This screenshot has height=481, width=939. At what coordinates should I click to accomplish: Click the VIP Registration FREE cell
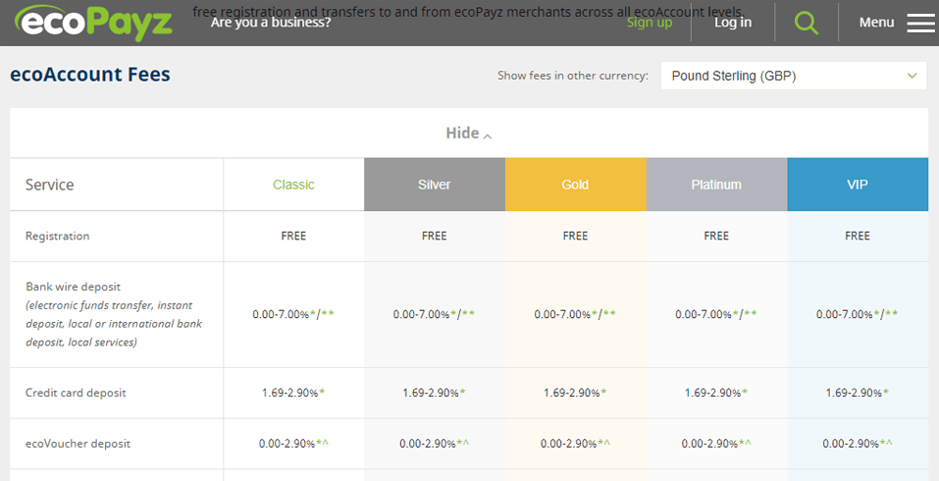[858, 236]
